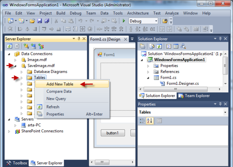Screen dimensions: 233x167
Task: Click Solution Explorer's vertical scrollbar thumb
Action: click(225, 65)
